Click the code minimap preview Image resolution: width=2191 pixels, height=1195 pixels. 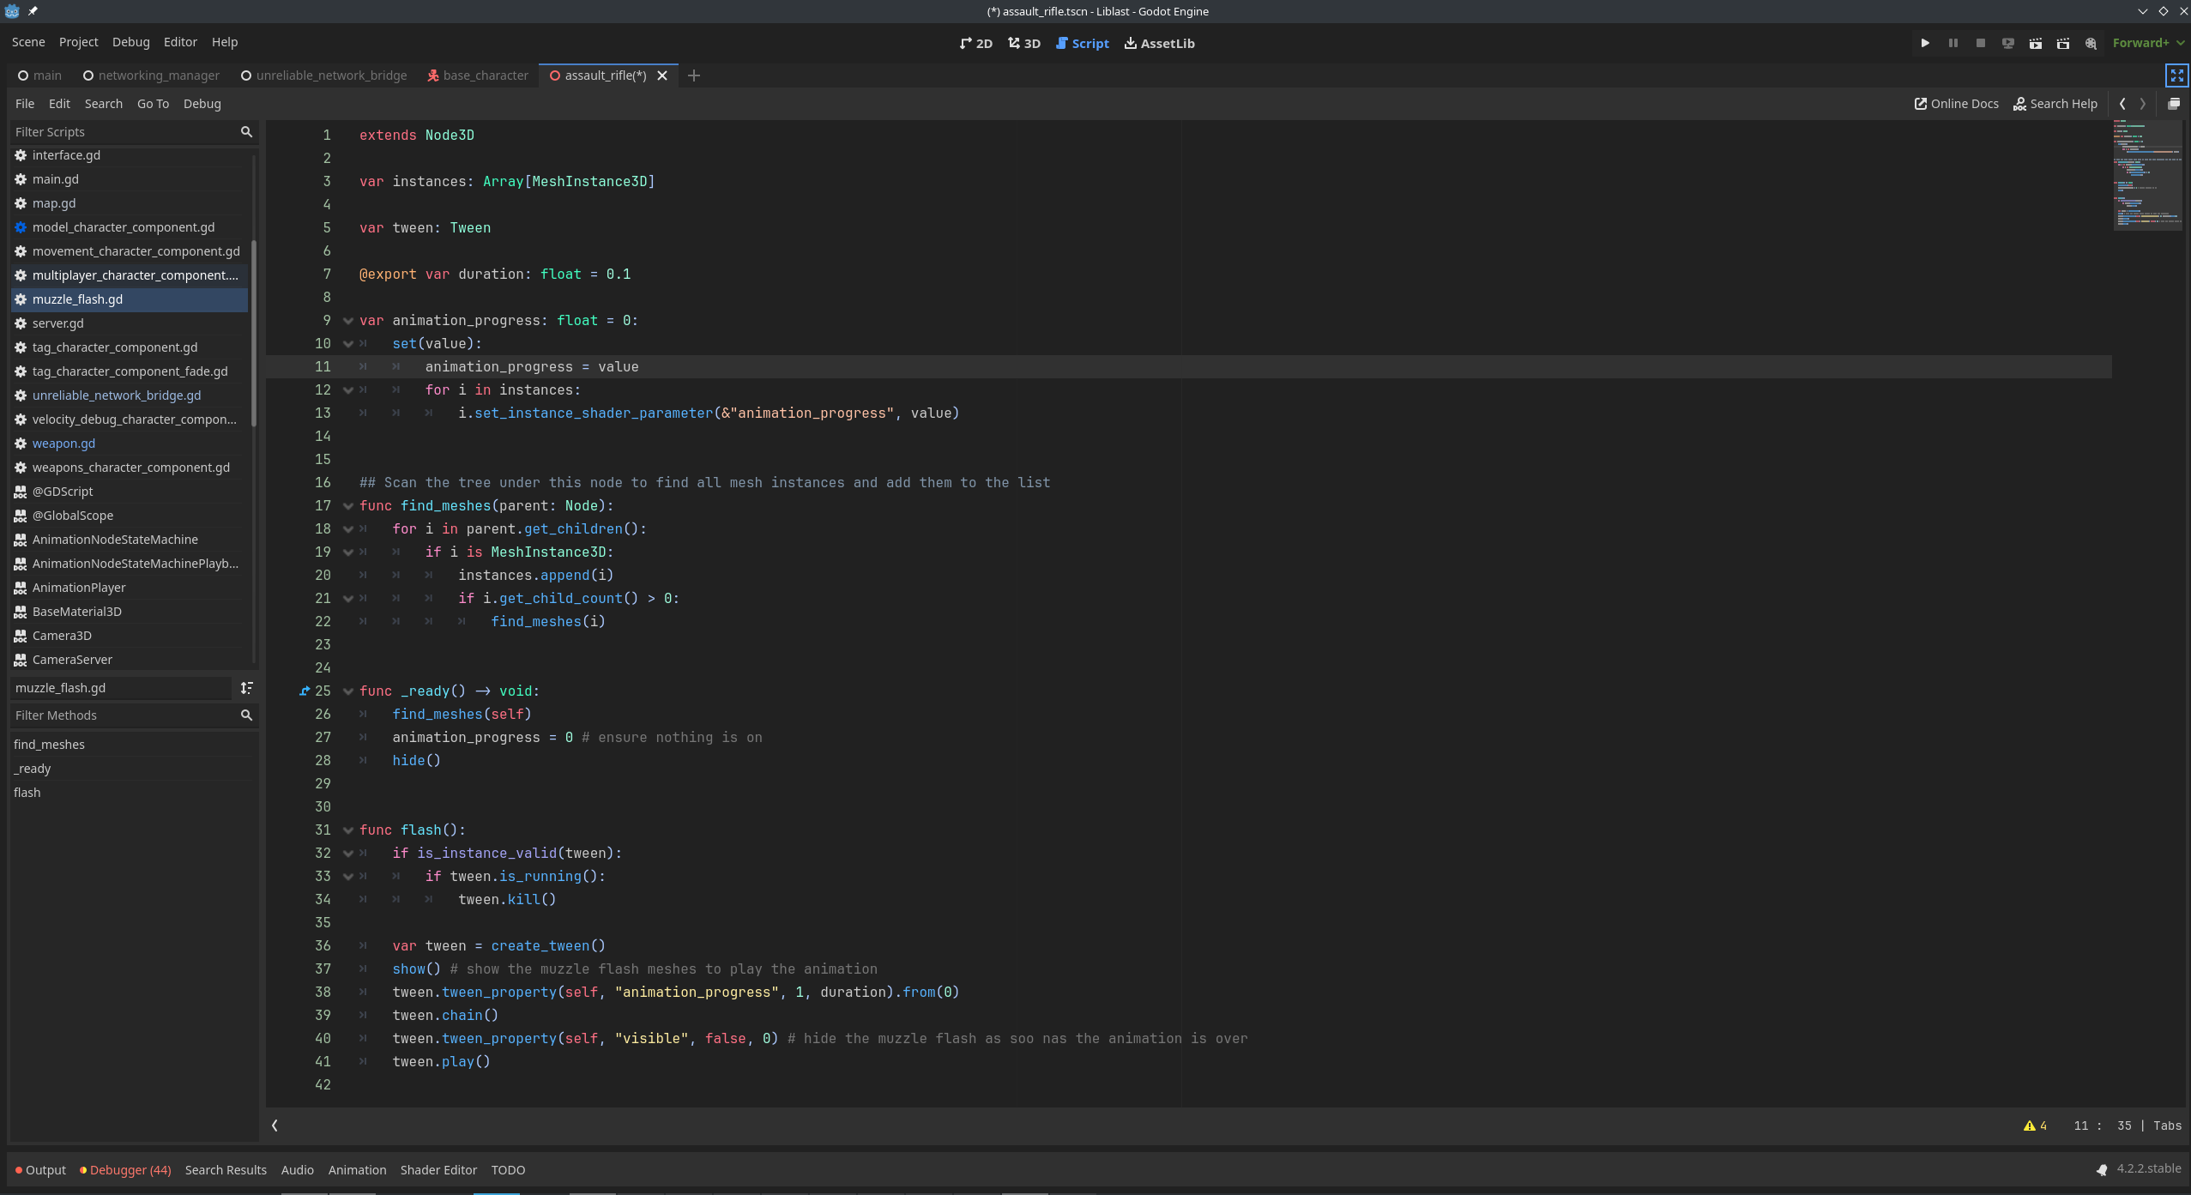point(2147,176)
